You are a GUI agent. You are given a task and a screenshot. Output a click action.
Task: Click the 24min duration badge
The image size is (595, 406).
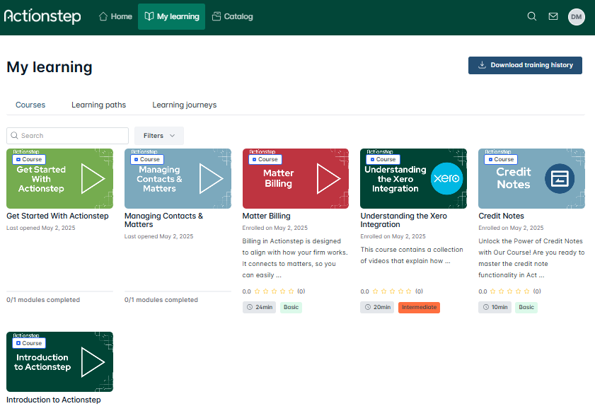(x=260, y=307)
